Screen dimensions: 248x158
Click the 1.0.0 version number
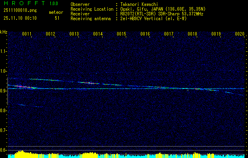54,4
